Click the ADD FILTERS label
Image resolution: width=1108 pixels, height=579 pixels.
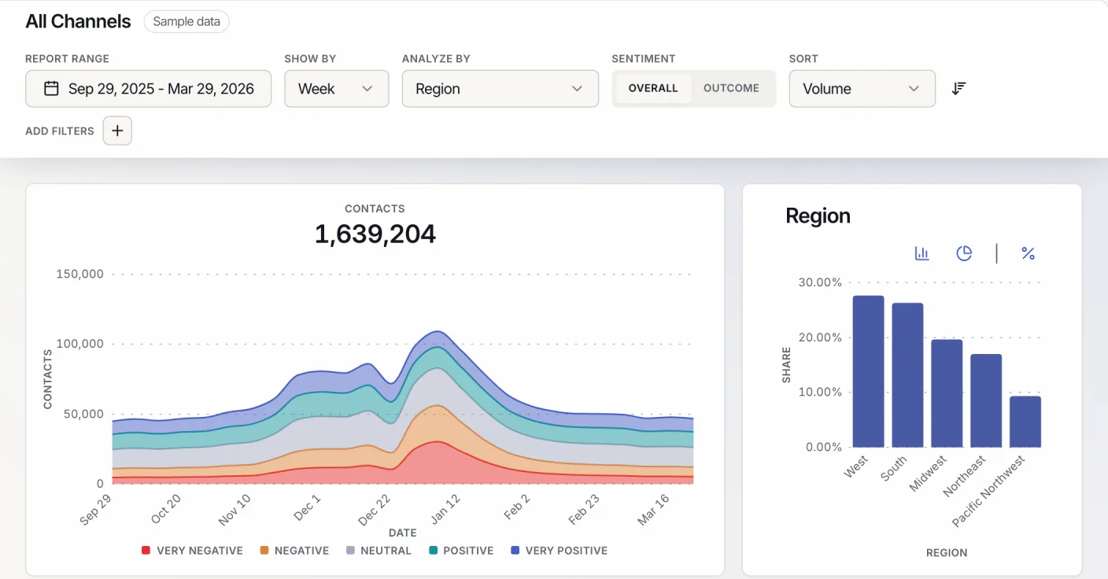(60, 131)
